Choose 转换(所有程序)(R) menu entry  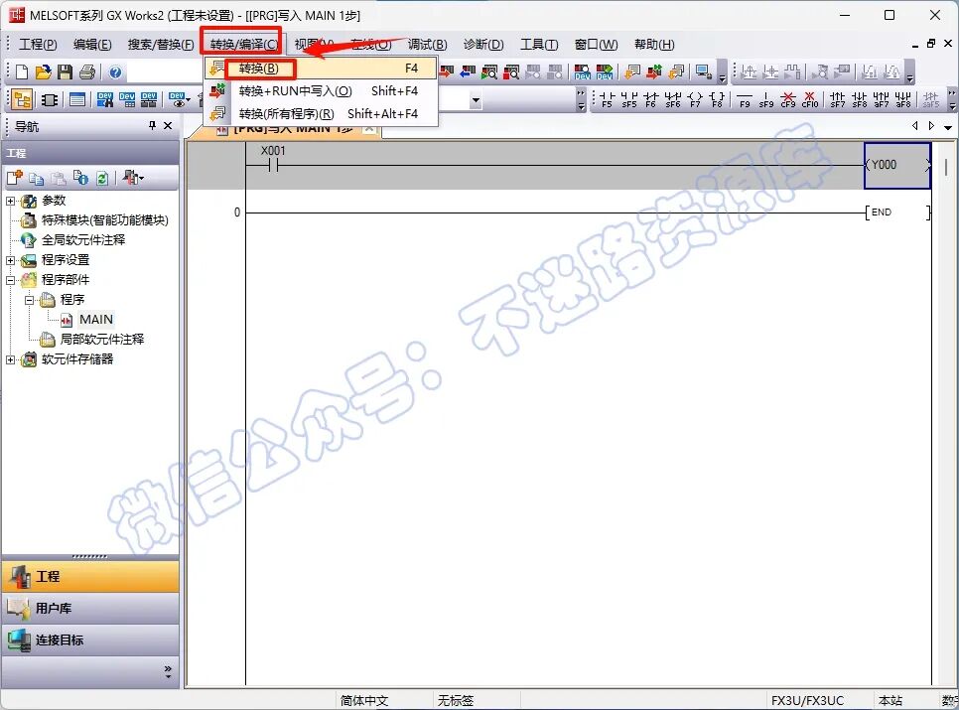321,114
